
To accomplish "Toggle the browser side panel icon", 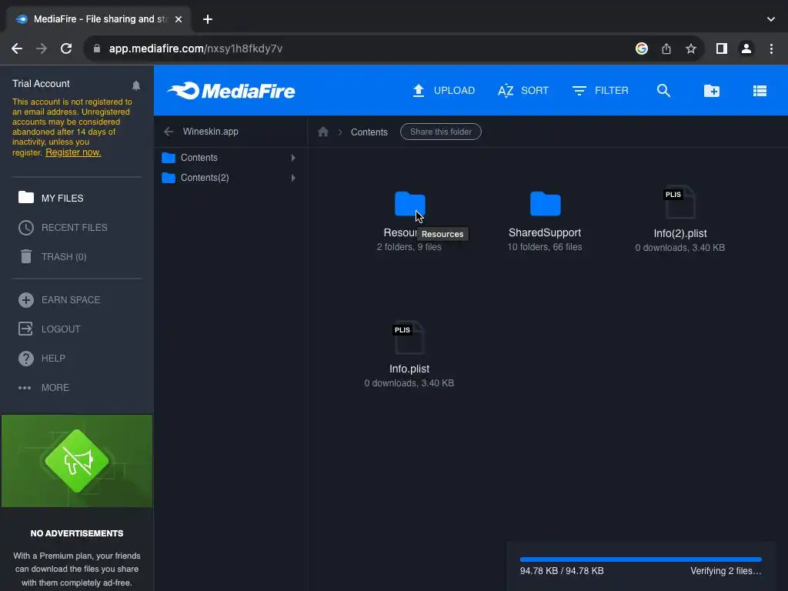I will coord(722,48).
